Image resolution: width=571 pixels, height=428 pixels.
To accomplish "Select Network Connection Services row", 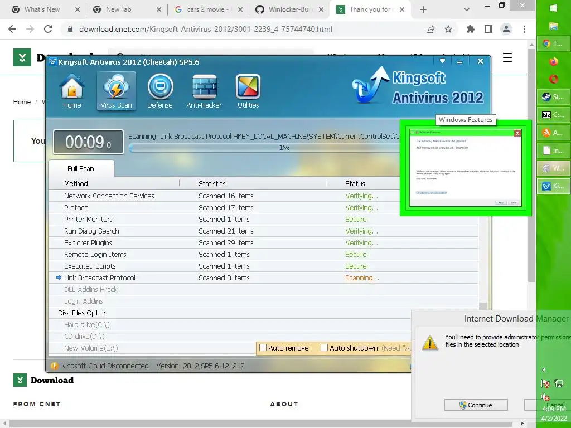I will coord(224,196).
